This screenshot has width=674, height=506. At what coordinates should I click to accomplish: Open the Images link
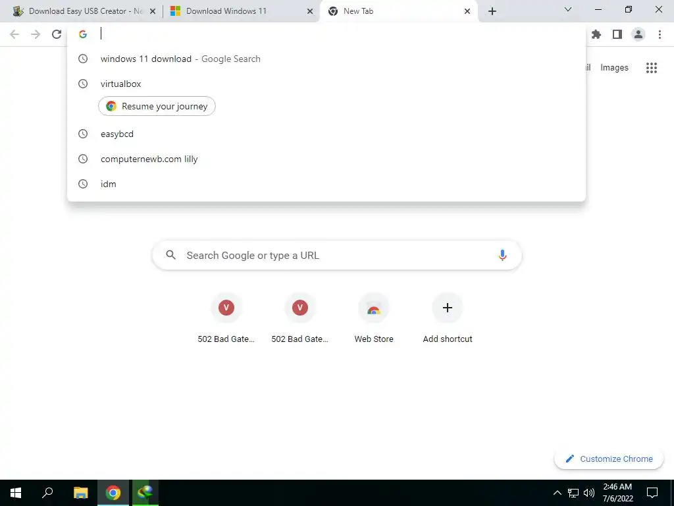click(x=614, y=68)
